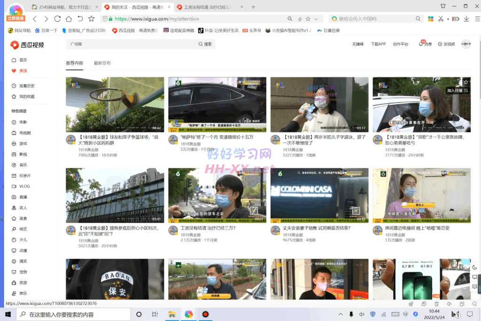Open the red screen recorder taskbar icon
This screenshot has width=481, height=321.
pos(205,314)
